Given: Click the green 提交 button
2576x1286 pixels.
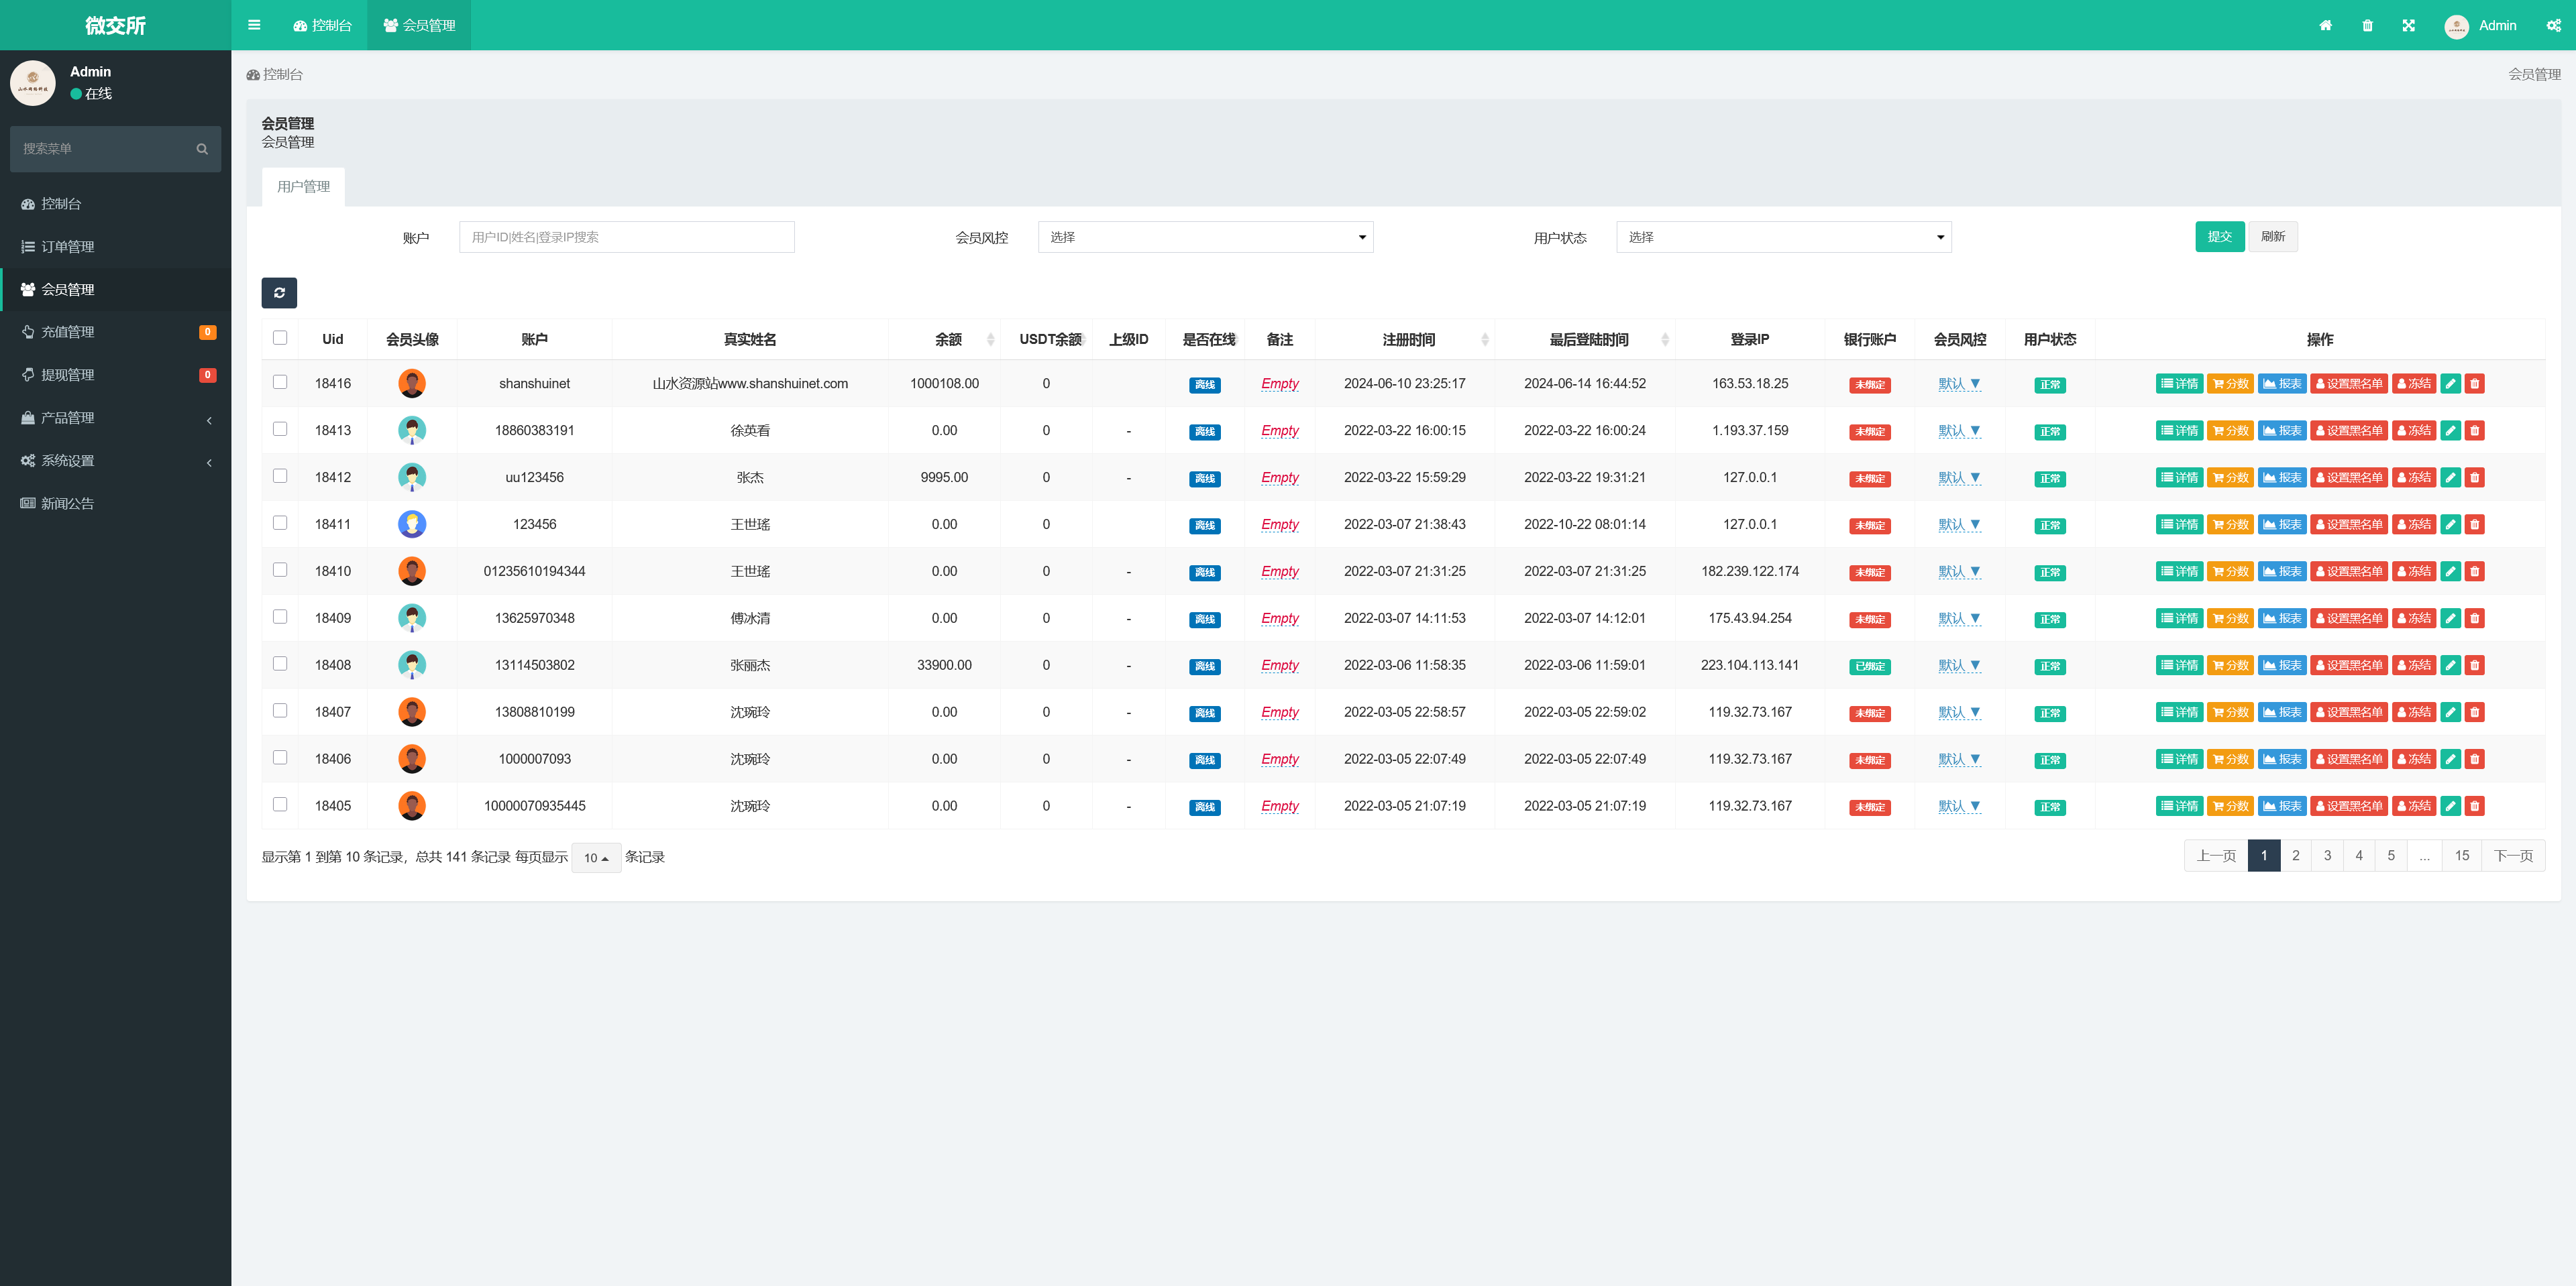Looking at the screenshot, I should [2219, 237].
